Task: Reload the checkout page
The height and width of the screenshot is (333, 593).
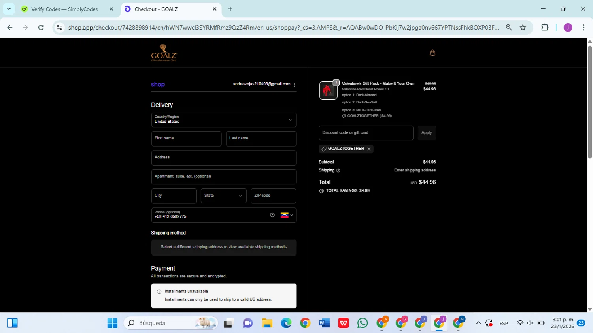Action: pos(41,28)
